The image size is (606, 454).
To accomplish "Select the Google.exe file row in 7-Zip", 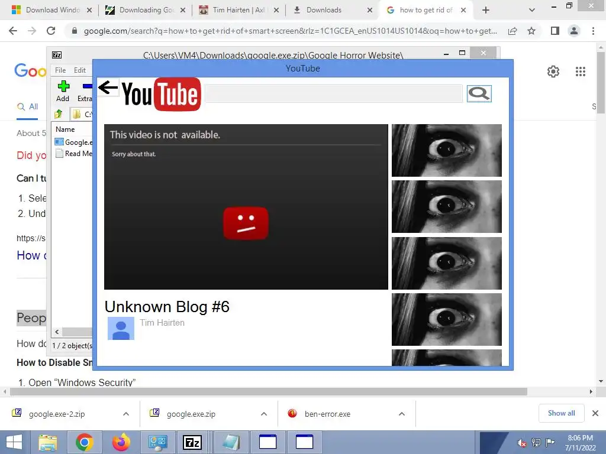I will click(73, 142).
